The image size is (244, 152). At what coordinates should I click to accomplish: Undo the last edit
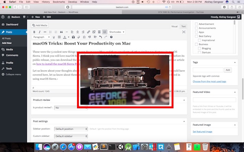tap(101, 37)
